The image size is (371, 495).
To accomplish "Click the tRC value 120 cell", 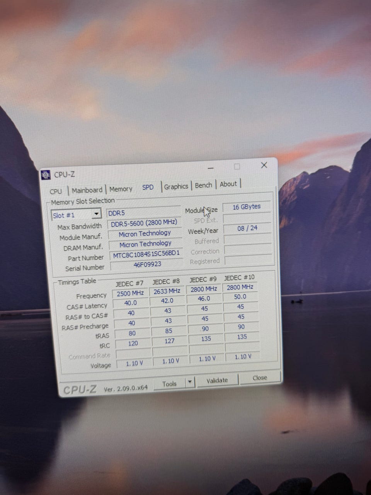I will point(133,343).
